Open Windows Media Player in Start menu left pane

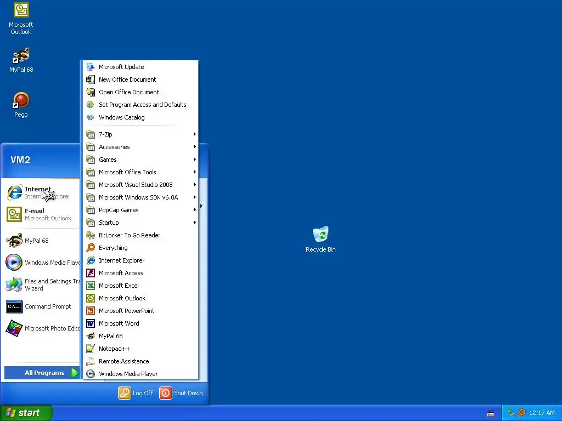coord(41,263)
